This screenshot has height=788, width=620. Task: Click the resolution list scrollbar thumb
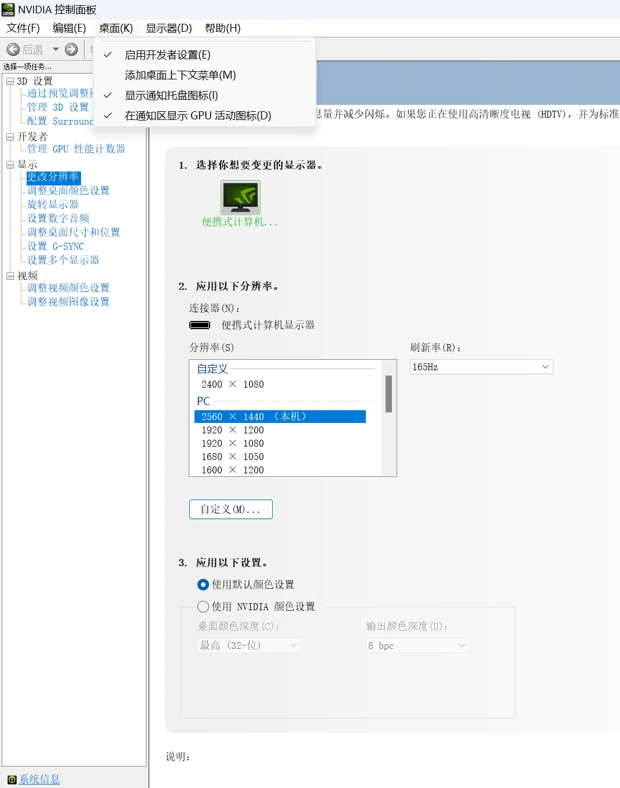pyautogui.click(x=389, y=394)
